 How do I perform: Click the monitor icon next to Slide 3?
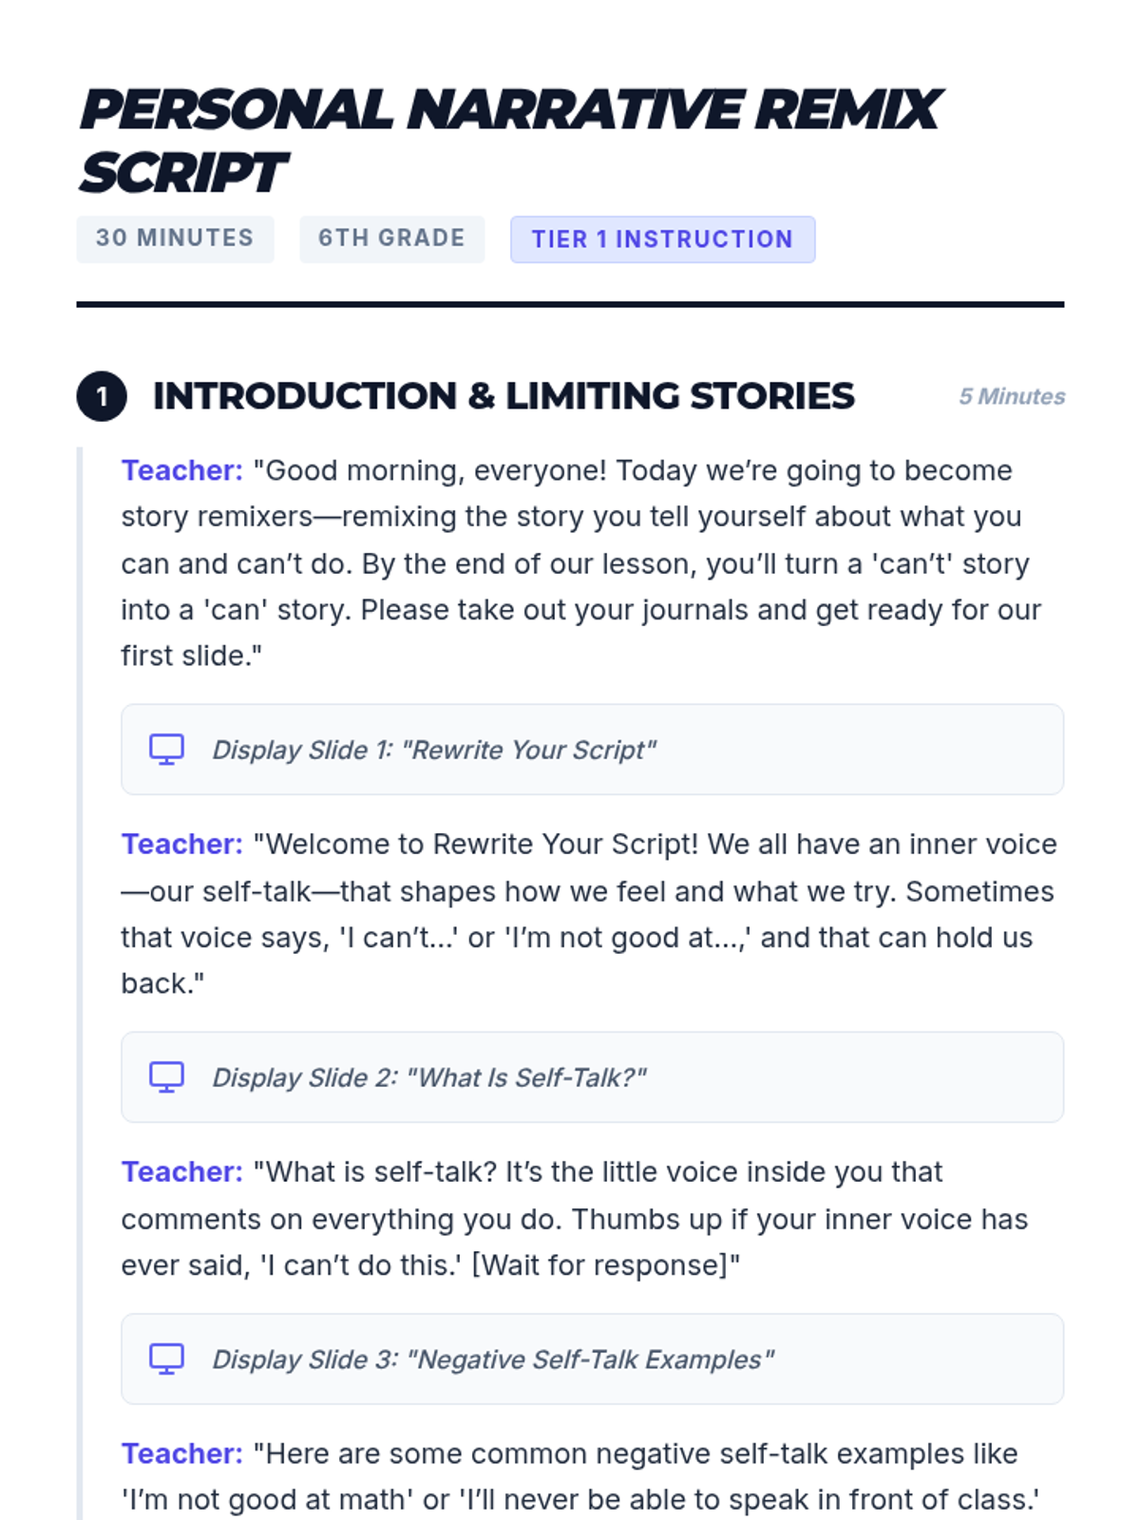(x=166, y=1359)
